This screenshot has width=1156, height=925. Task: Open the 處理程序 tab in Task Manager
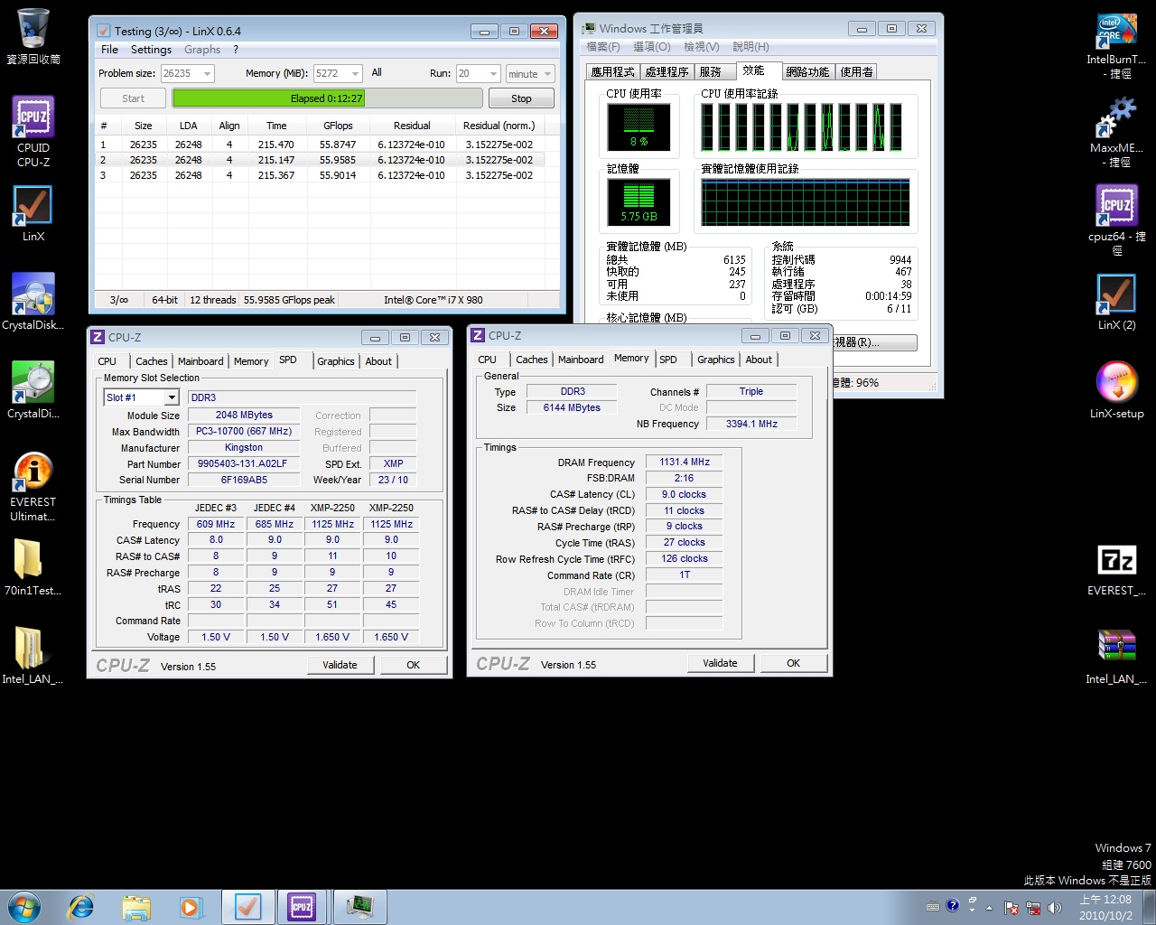(667, 72)
